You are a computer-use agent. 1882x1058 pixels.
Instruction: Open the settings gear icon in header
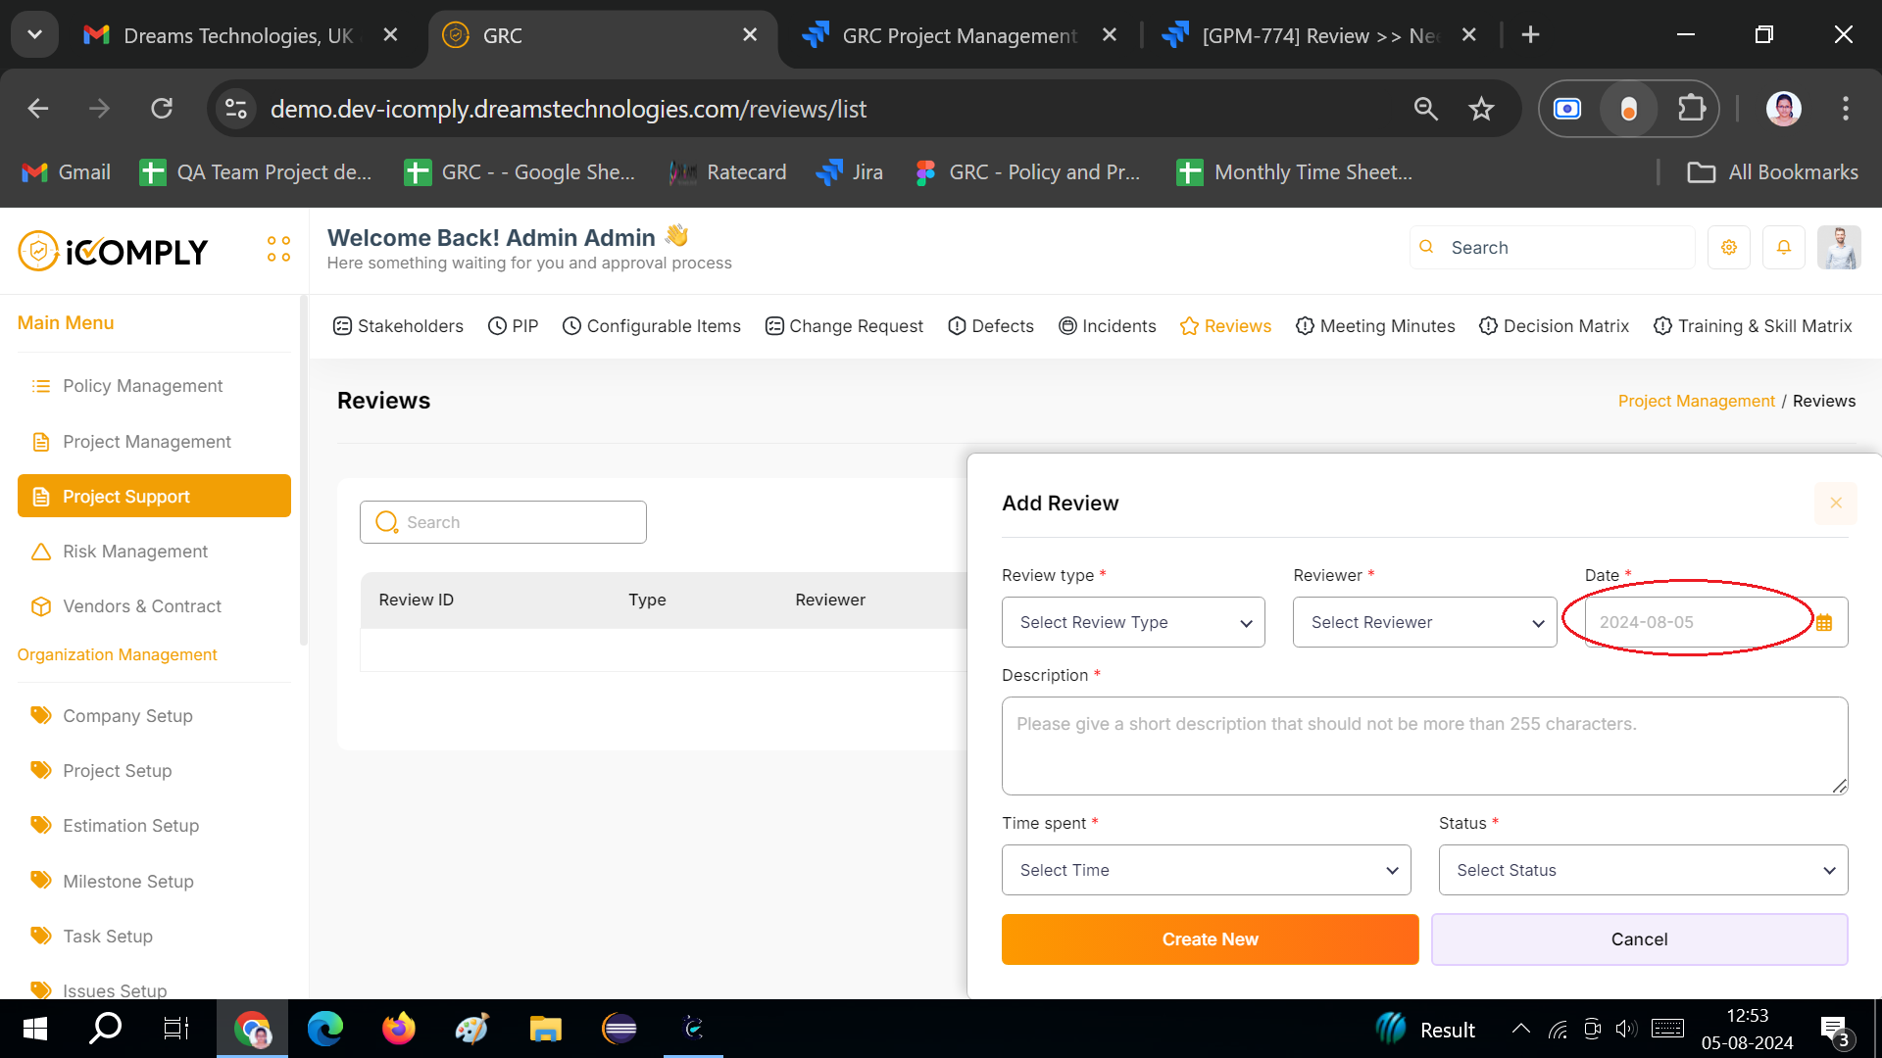1728,248
